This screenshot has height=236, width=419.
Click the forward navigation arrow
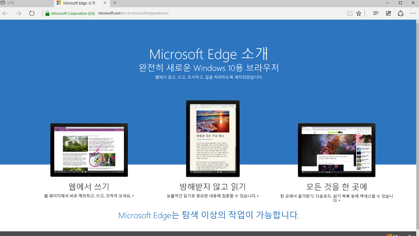point(18,13)
